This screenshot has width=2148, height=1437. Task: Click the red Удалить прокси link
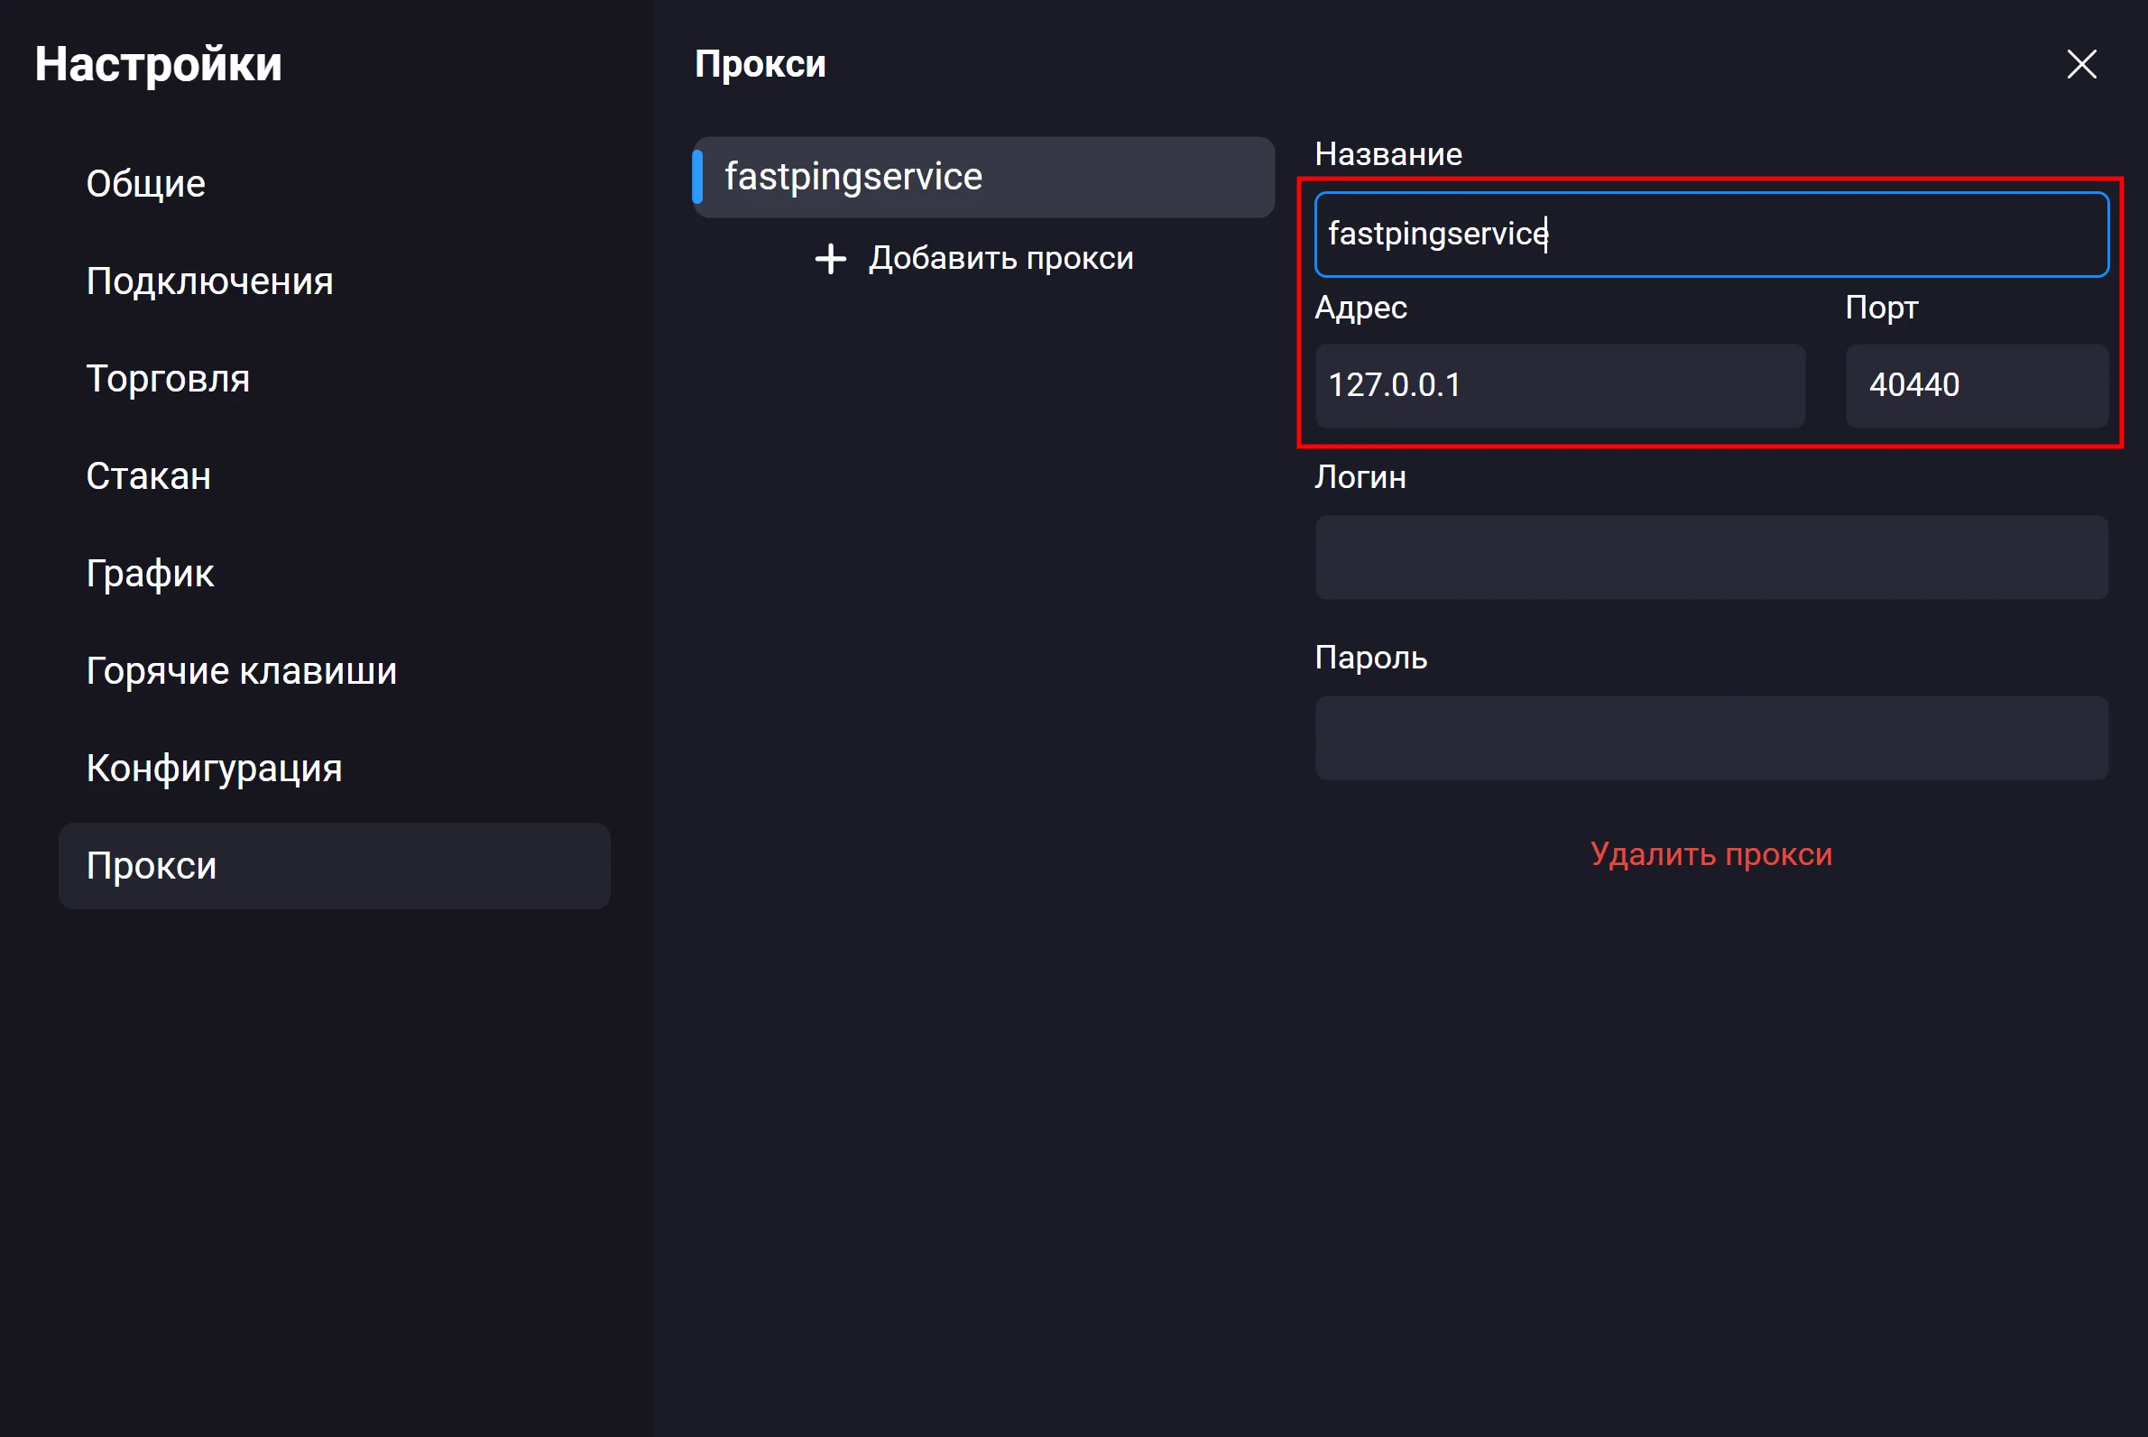coord(1710,854)
